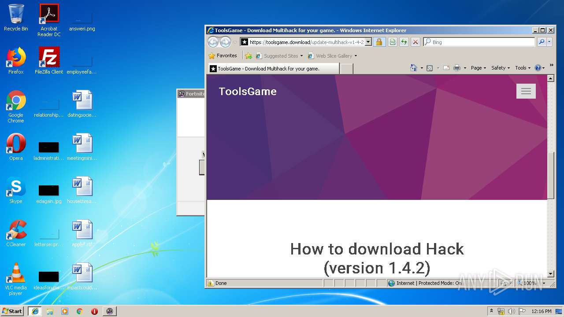Select the Firefox desktop shortcut

(x=16, y=61)
